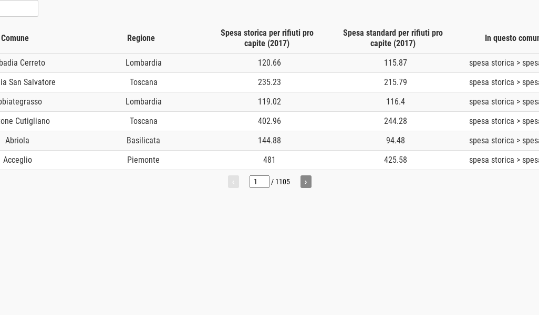Click the total pages 1105 label
Image resolution: width=539 pixels, height=315 pixels.
click(283, 182)
